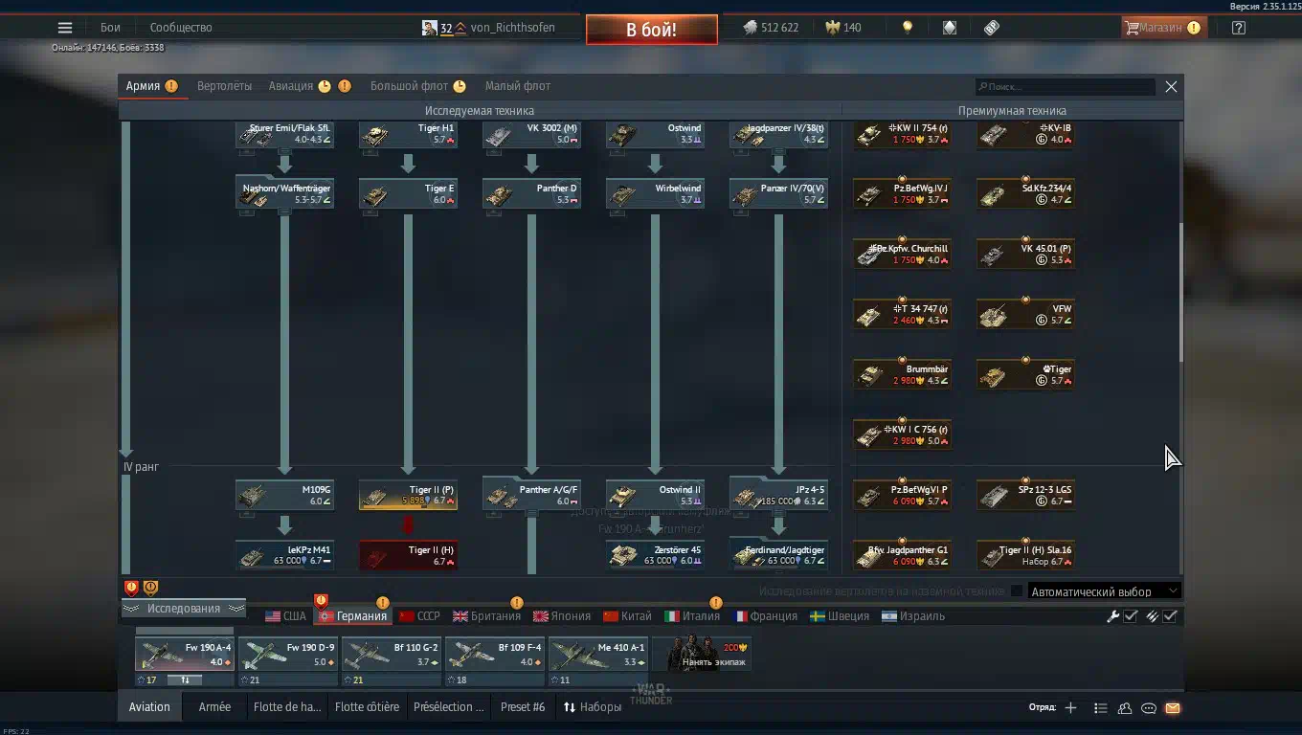Click the Silver Lions 512 622 balance

click(771, 28)
